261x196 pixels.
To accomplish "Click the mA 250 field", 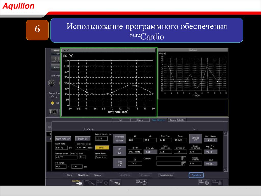I will tap(150, 140).
